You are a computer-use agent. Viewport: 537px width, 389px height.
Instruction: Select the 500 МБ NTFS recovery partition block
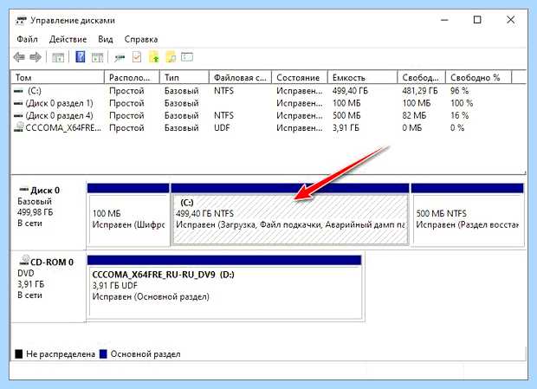click(x=468, y=215)
